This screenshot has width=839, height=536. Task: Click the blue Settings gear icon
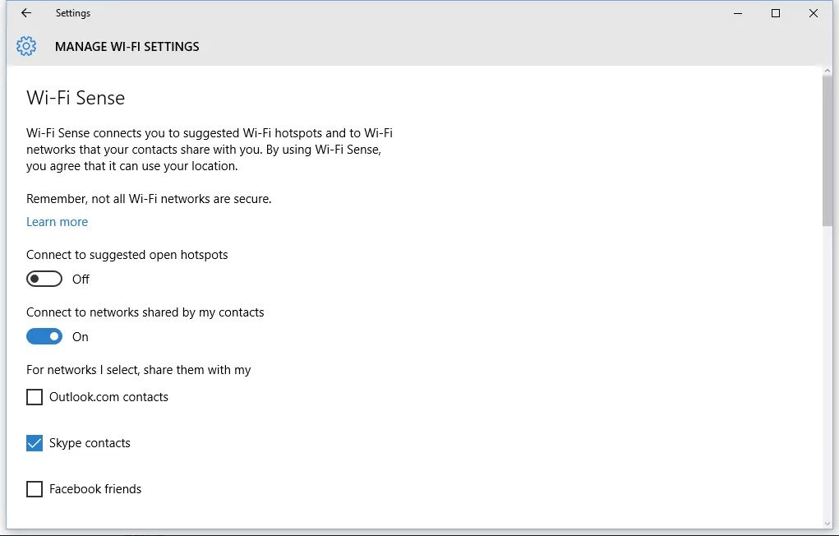point(25,46)
